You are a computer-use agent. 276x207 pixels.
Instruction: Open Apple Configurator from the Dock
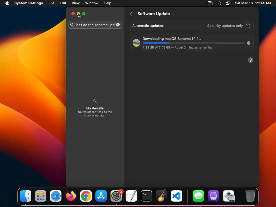[213, 196]
